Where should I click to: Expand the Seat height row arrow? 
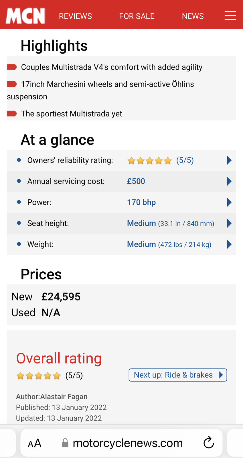click(229, 223)
